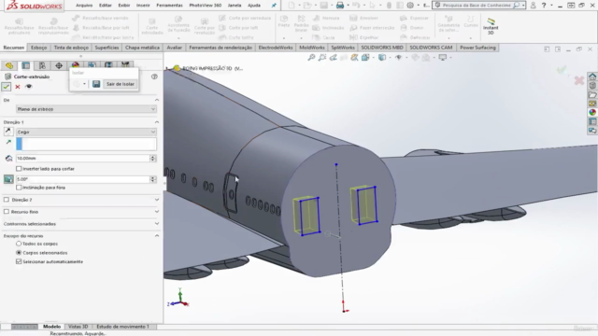Image resolution: width=598 pixels, height=336 pixels.
Task: Confirm Corte-extrusão with the green check
Action: [x=7, y=87]
